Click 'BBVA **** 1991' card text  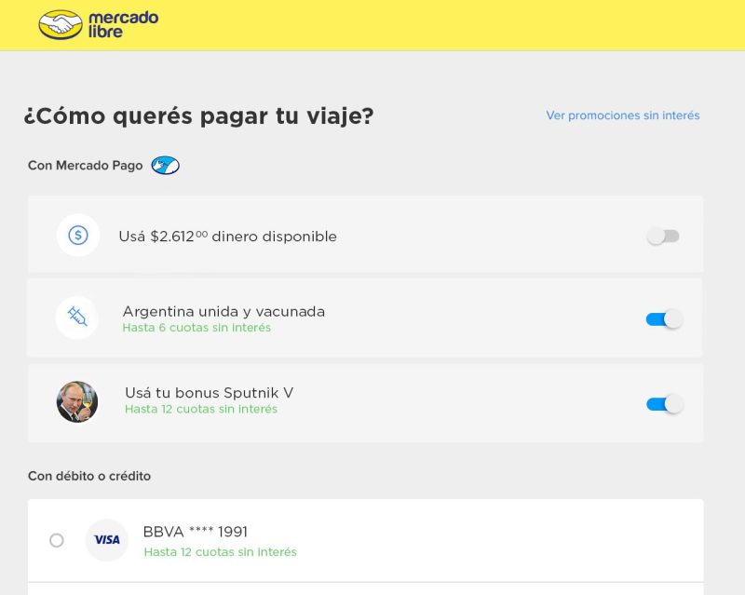click(196, 532)
